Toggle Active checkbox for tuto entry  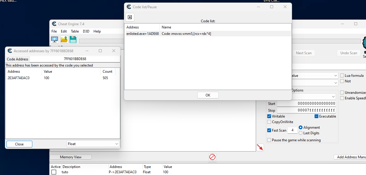pyautogui.click(x=54, y=172)
